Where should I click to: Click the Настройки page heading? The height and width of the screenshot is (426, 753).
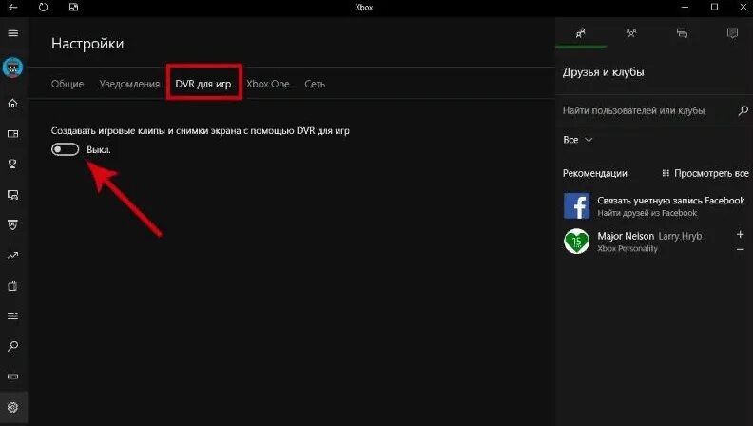pos(87,44)
